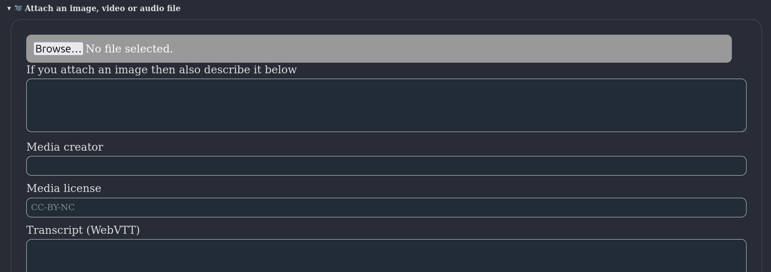This screenshot has width=771, height=272.
Task: Click the Media license label
Action: 64,188
